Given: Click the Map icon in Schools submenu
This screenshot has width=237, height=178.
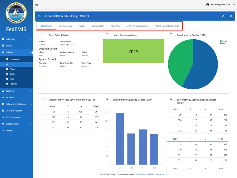Looking at the screenshot, I should (x=7, y=79).
